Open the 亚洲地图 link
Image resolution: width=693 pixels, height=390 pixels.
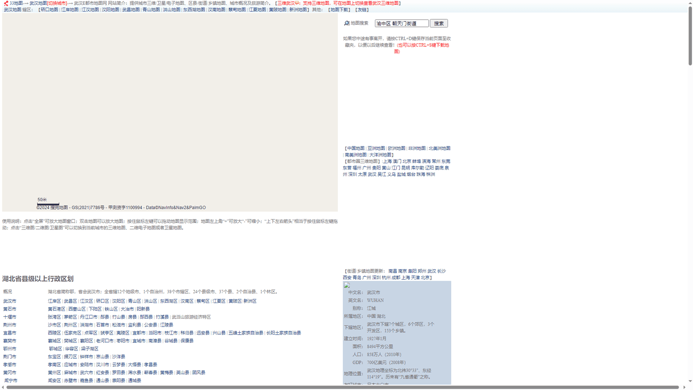coord(376,148)
